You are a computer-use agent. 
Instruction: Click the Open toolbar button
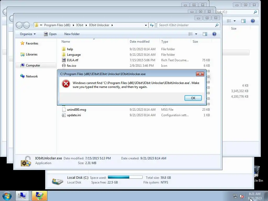tap(50, 34)
